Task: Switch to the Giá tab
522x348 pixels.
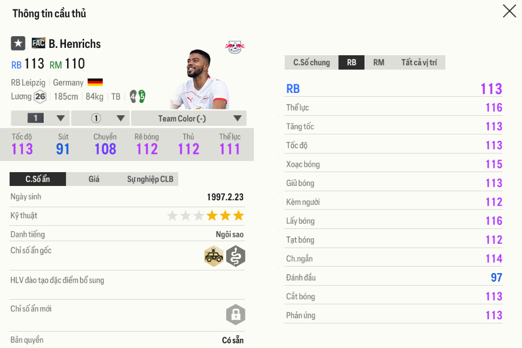Action: pos(94,179)
